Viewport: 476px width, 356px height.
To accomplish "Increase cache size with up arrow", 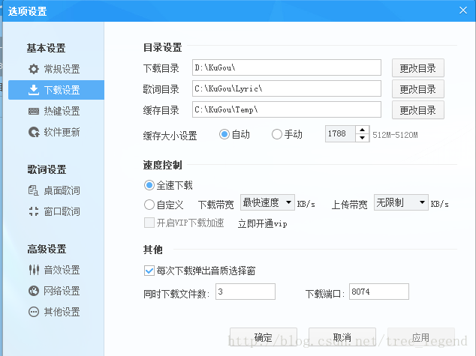I will click(x=362, y=130).
